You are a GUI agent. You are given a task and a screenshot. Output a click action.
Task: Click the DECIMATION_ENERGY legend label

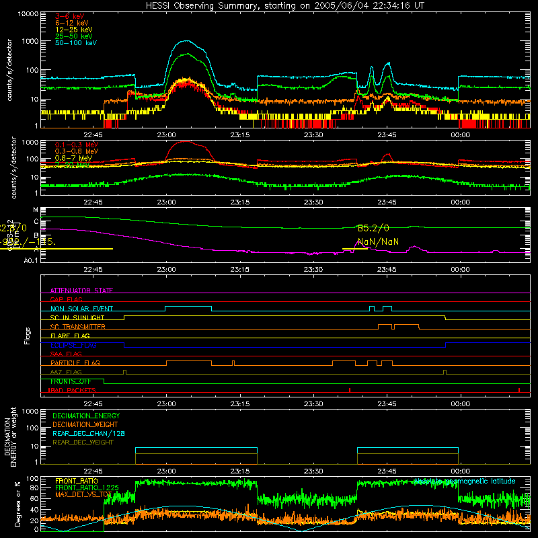tap(86, 416)
